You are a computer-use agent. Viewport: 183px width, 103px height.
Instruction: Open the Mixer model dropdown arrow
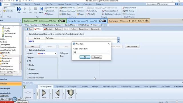51,94
